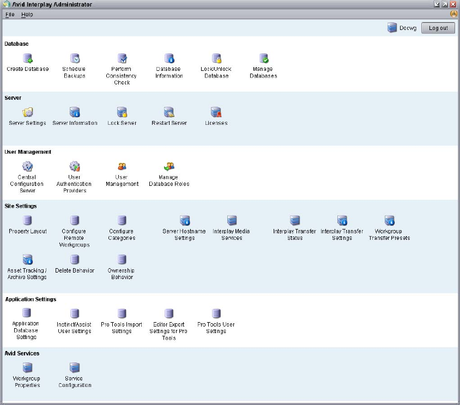Click the 'Docwg' server name text
Screen dimensions: 460x405
(x=408, y=28)
